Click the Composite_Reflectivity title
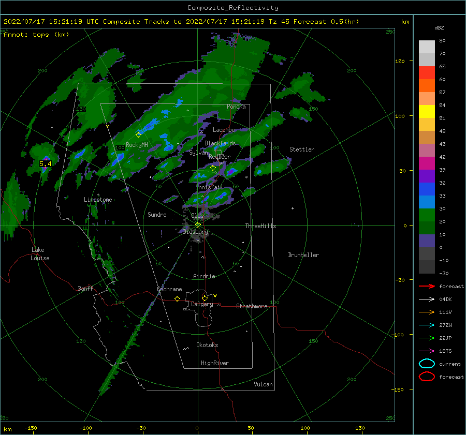The height and width of the screenshot is (435, 466). click(x=233, y=8)
